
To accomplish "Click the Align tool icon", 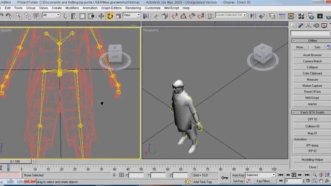I will (262, 16).
